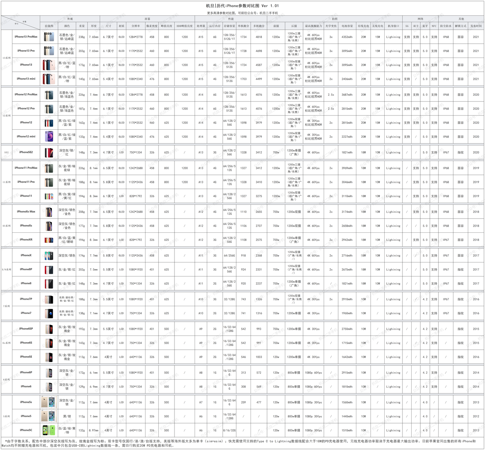Click the iPhoneSE2 render image
This screenshot has height=450, width=485.
pos(49,152)
